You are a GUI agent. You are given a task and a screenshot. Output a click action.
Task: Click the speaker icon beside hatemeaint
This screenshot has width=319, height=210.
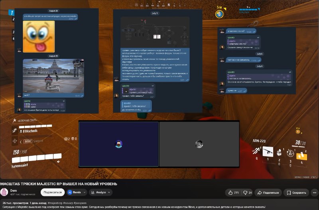[58, 162]
